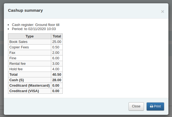172x117 pixels.
Task: Select the Fax row label
Action: pos(12,53)
